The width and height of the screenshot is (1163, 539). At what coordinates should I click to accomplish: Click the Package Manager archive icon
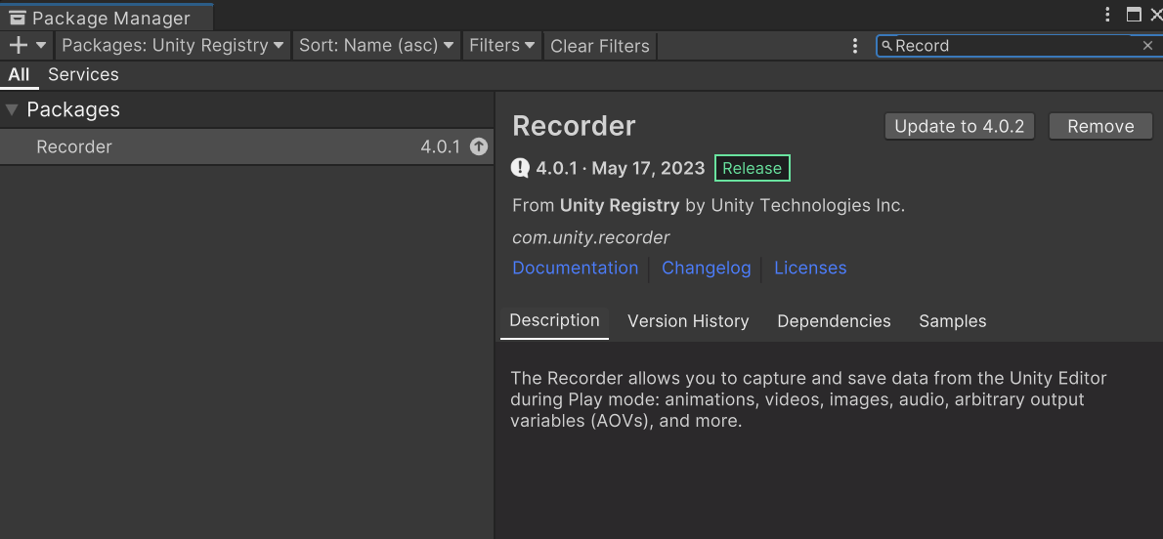pyautogui.click(x=18, y=18)
